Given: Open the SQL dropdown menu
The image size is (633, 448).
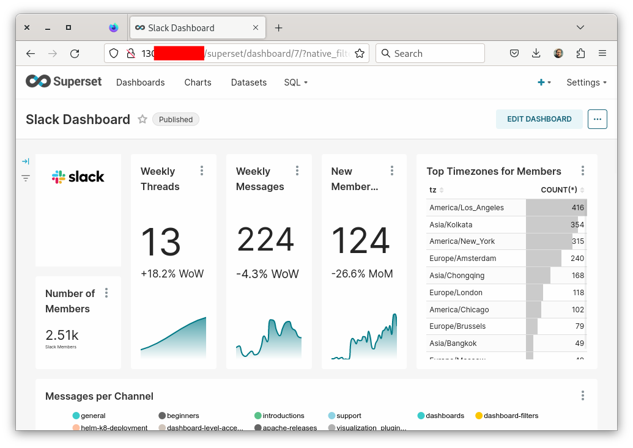Looking at the screenshot, I should 295,82.
